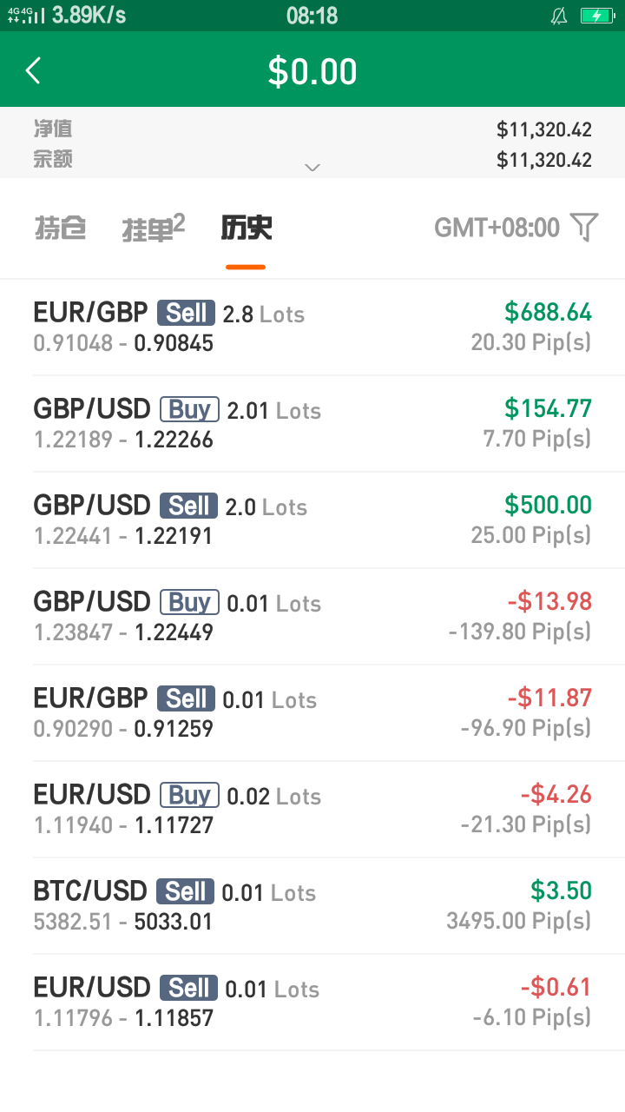Open the GBP/USD Buy 2.01 Lots trade
This screenshot has width=625, height=1112.
tap(312, 423)
